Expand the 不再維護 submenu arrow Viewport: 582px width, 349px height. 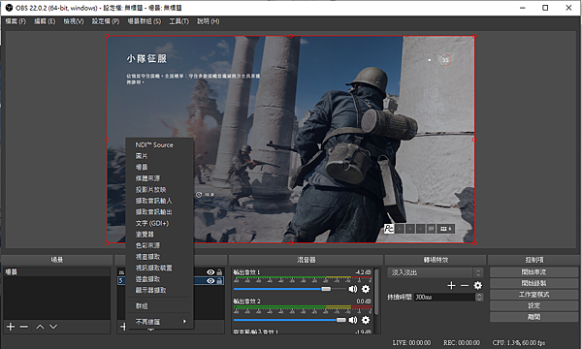tap(184, 322)
